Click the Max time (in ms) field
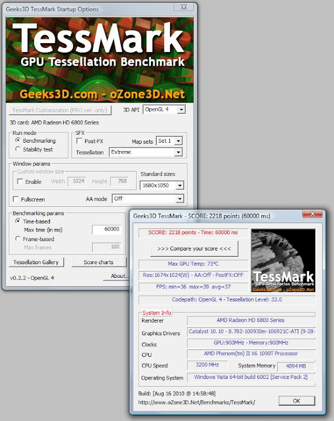 point(106,229)
